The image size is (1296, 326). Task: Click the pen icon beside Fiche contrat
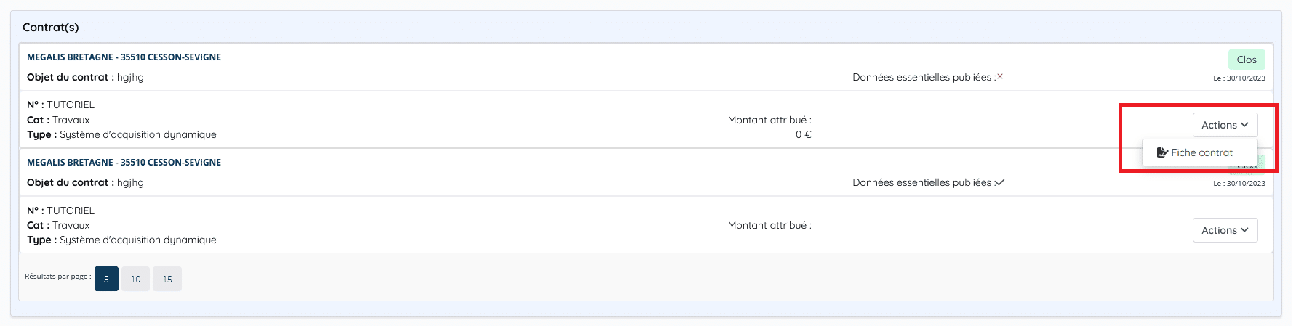[x=1162, y=152]
